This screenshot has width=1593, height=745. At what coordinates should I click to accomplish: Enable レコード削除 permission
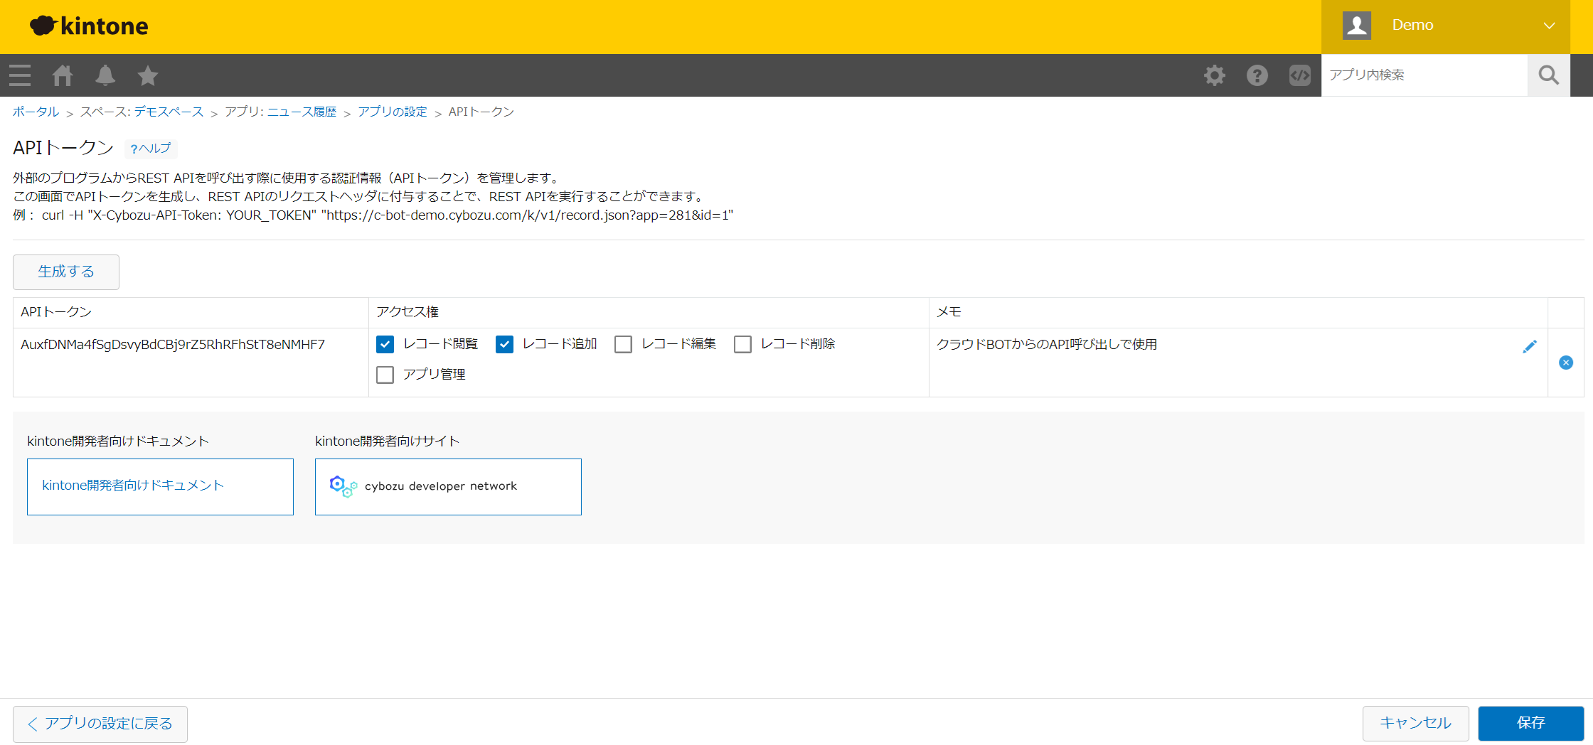pos(742,345)
